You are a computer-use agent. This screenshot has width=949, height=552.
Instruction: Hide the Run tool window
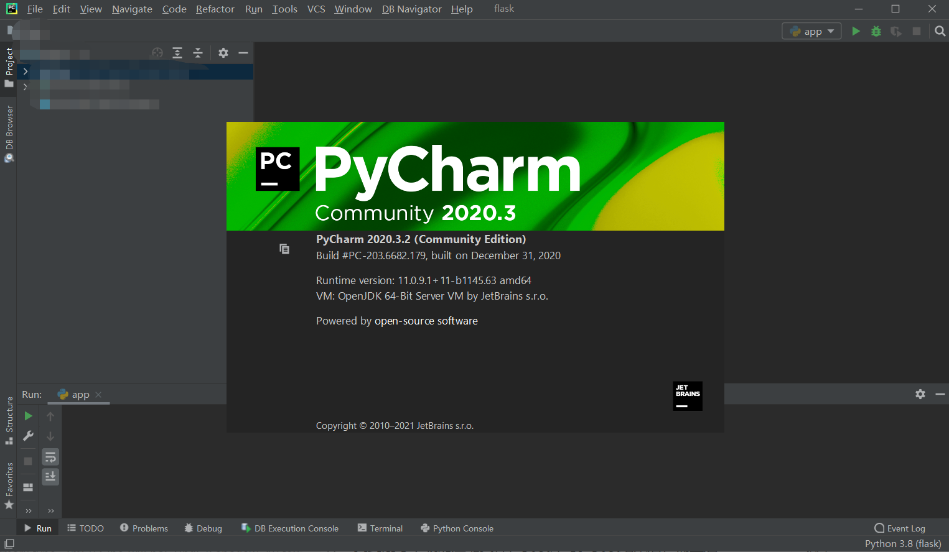[x=940, y=394]
